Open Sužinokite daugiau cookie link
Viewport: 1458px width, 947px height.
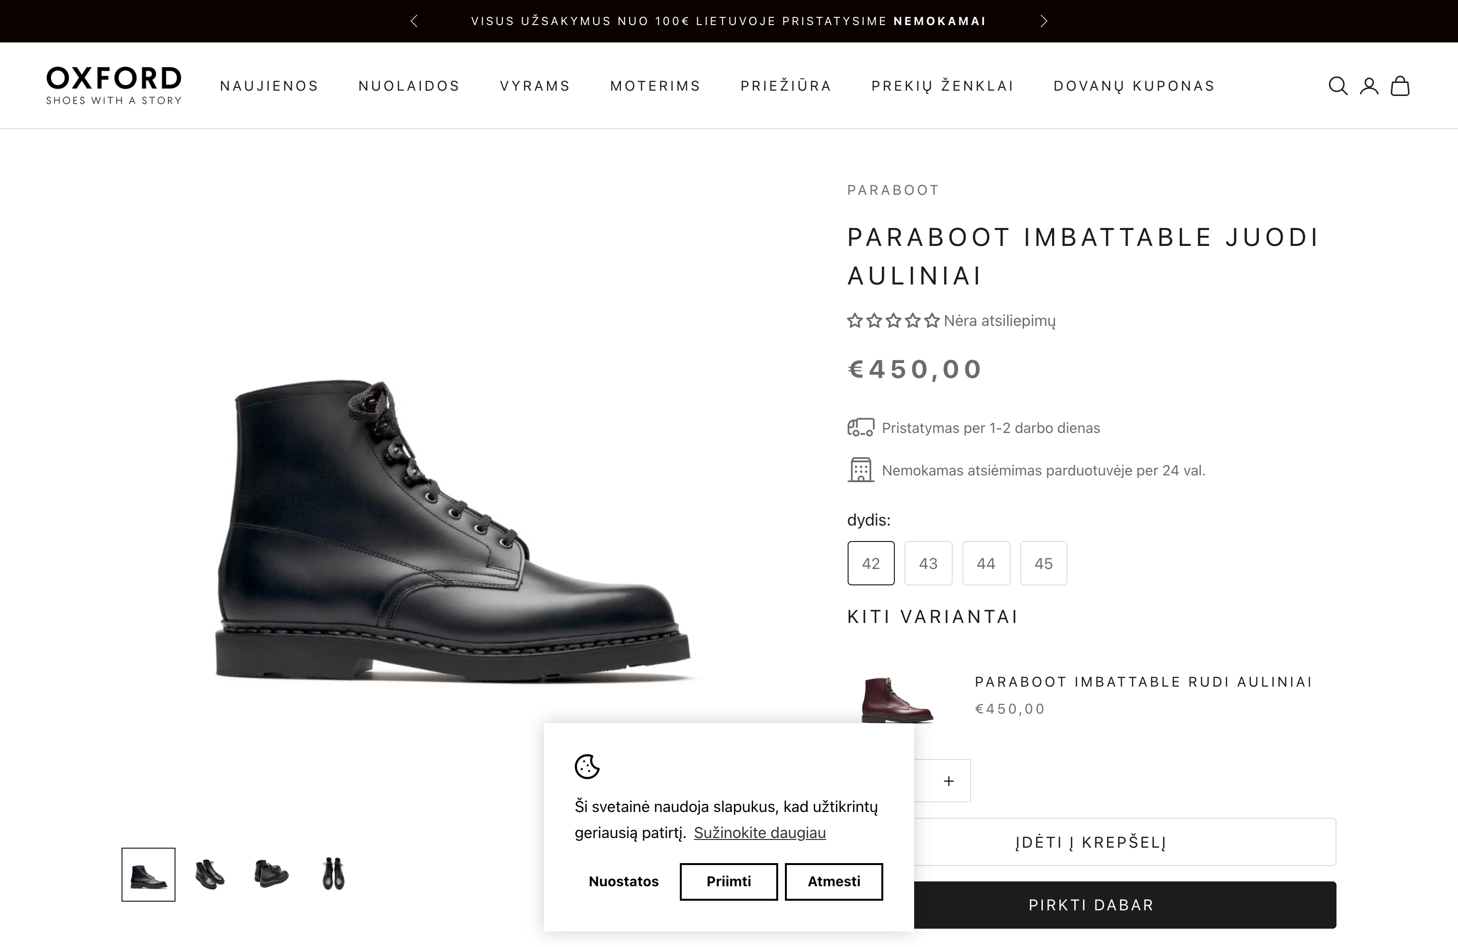[x=760, y=833]
